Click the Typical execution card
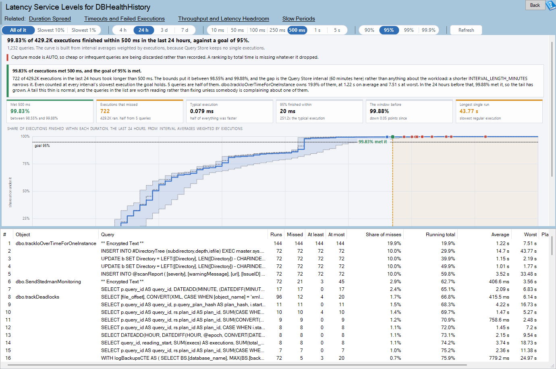 [x=230, y=111]
